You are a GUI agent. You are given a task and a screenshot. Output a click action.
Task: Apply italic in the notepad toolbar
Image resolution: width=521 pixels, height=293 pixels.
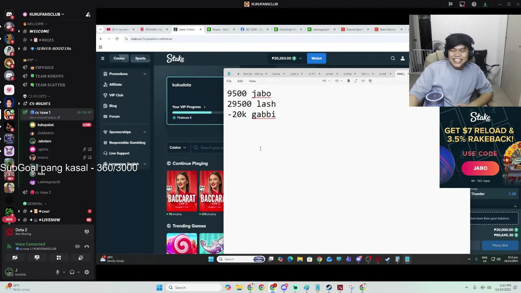point(356,81)
